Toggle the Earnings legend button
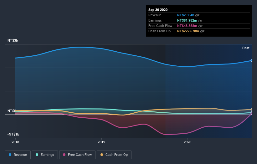The width and height of the screenshot is (257, 164). tap(45, 155)
